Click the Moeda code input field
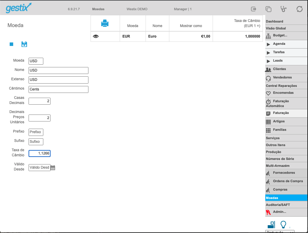 [36, 61]
